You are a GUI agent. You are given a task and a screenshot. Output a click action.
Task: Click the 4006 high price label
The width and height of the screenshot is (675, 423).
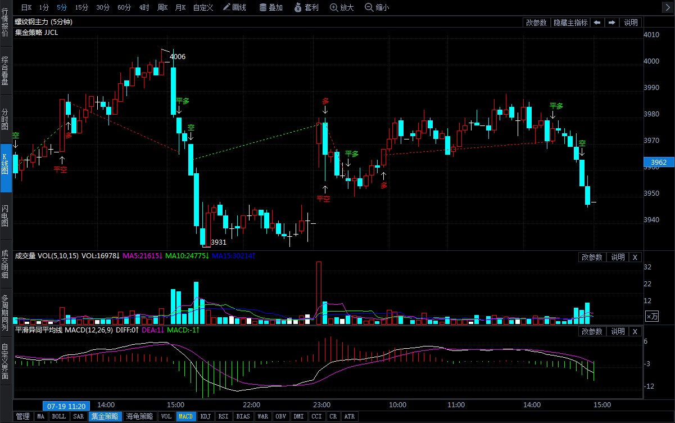(x=178, y=57)
